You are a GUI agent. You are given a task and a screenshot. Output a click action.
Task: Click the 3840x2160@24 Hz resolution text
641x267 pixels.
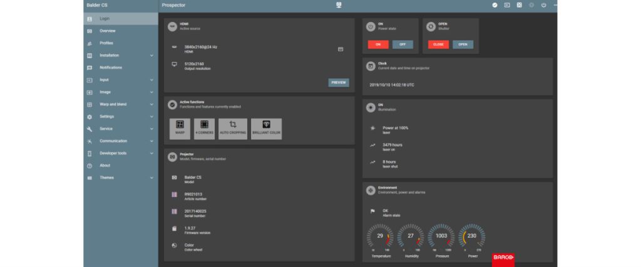201,47
